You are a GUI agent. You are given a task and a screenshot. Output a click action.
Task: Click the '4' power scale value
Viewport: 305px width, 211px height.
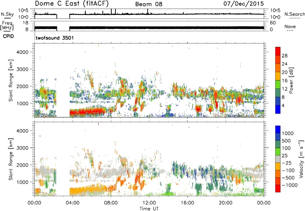pos(283,105)
